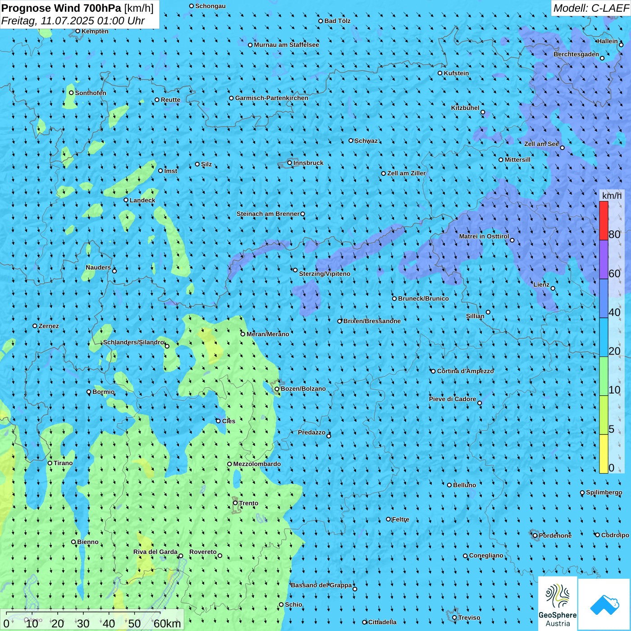
Task: Click the Brixen/Bressanone label
Action: (372, 321)
